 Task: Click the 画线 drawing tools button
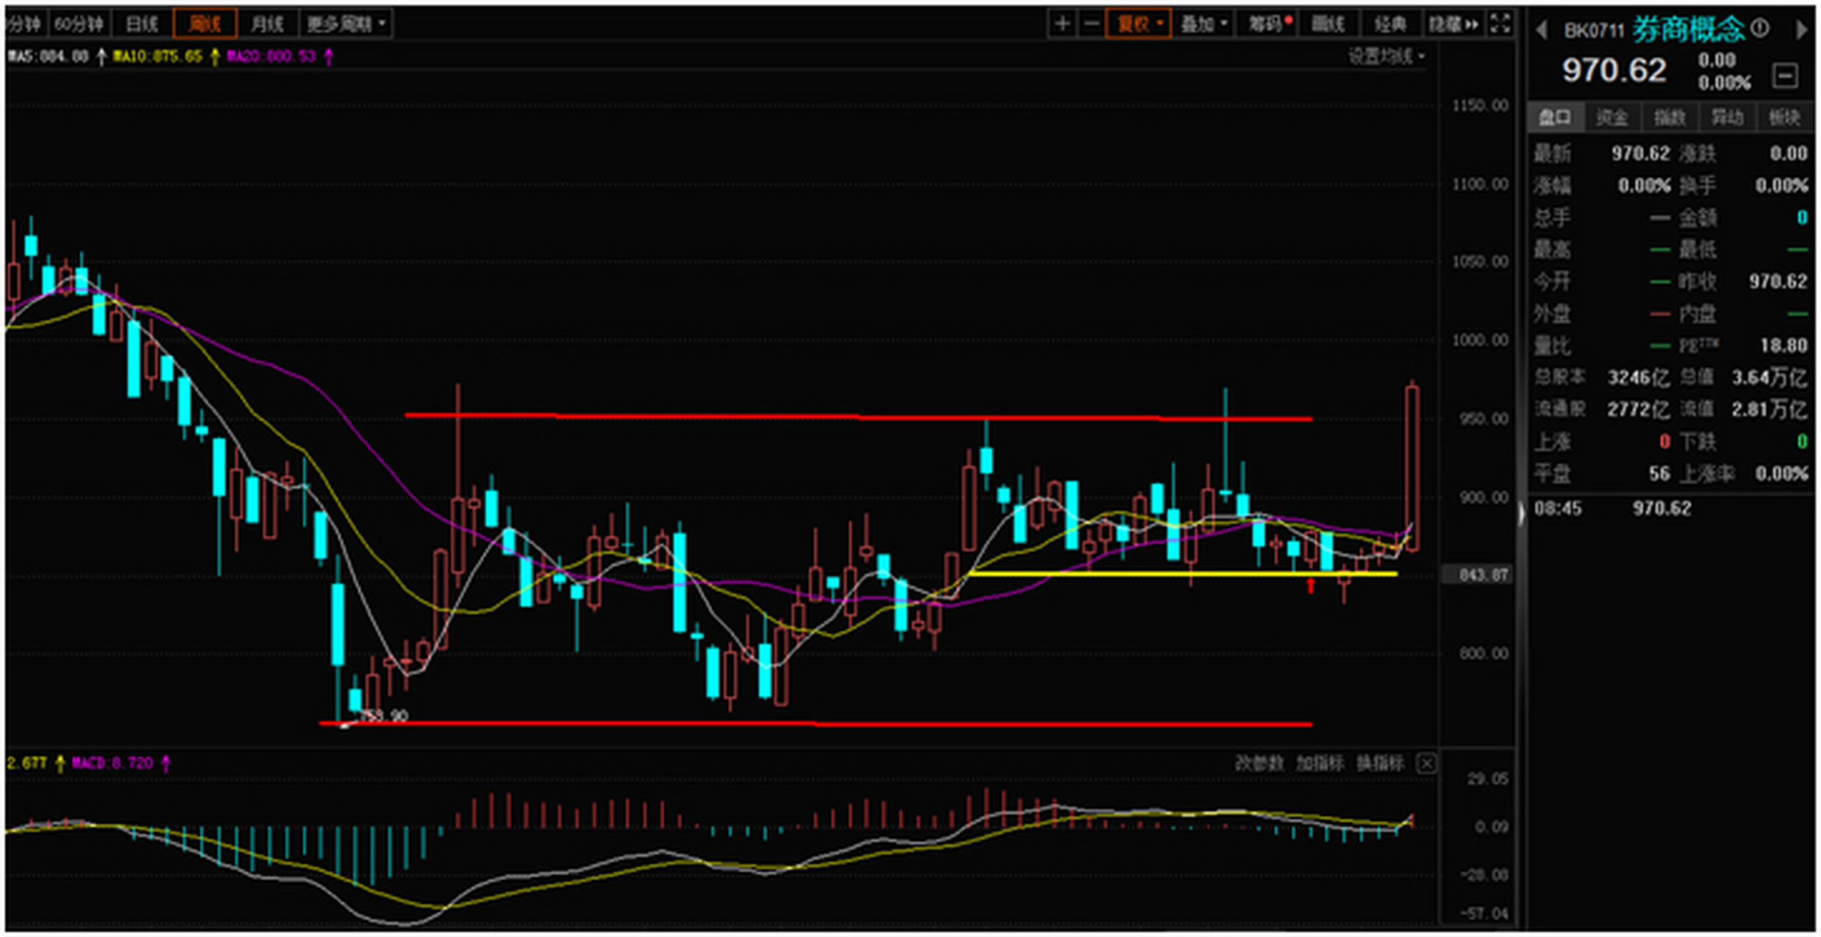pos(1328,24)
